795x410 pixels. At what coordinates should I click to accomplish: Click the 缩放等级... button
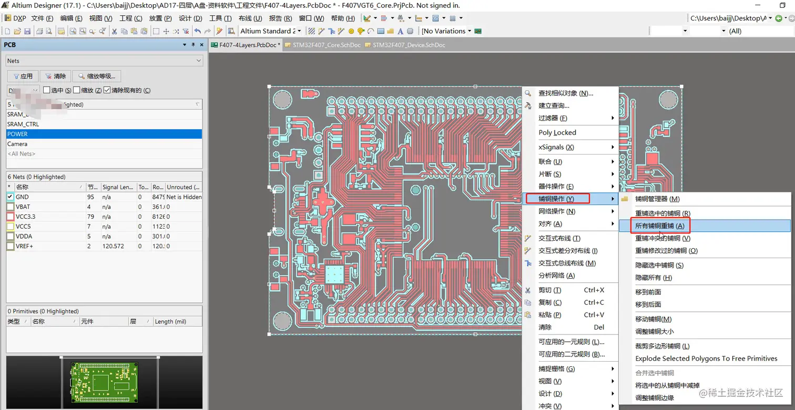pos(97,76)
